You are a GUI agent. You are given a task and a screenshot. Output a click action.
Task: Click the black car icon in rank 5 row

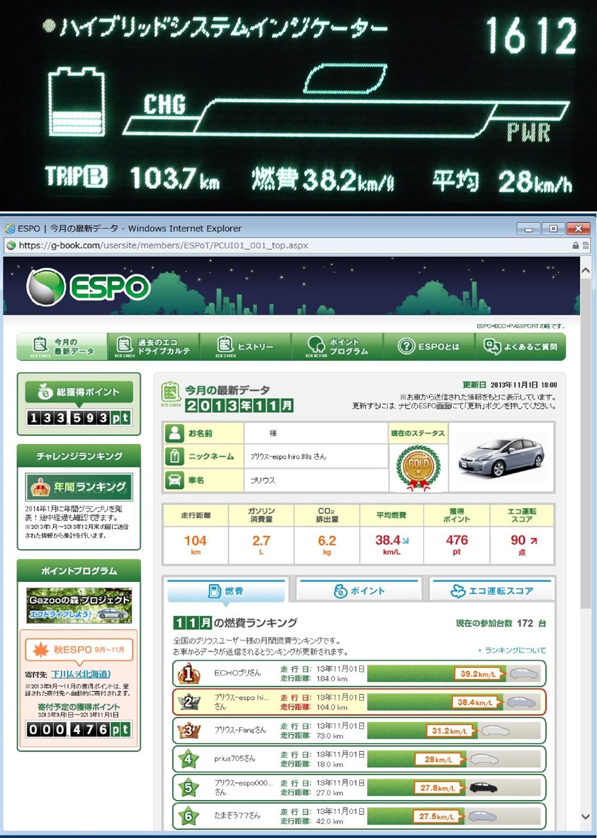point(484,788)
